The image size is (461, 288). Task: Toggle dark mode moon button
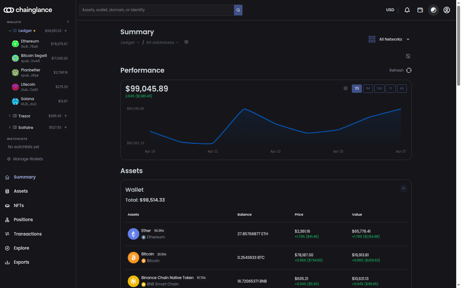433,10
